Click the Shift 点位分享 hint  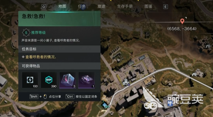point(45,97)
